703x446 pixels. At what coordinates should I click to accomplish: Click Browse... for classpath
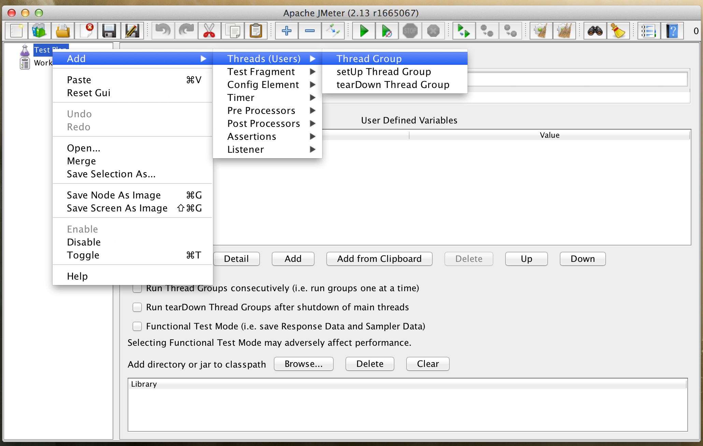pos(304,364)
